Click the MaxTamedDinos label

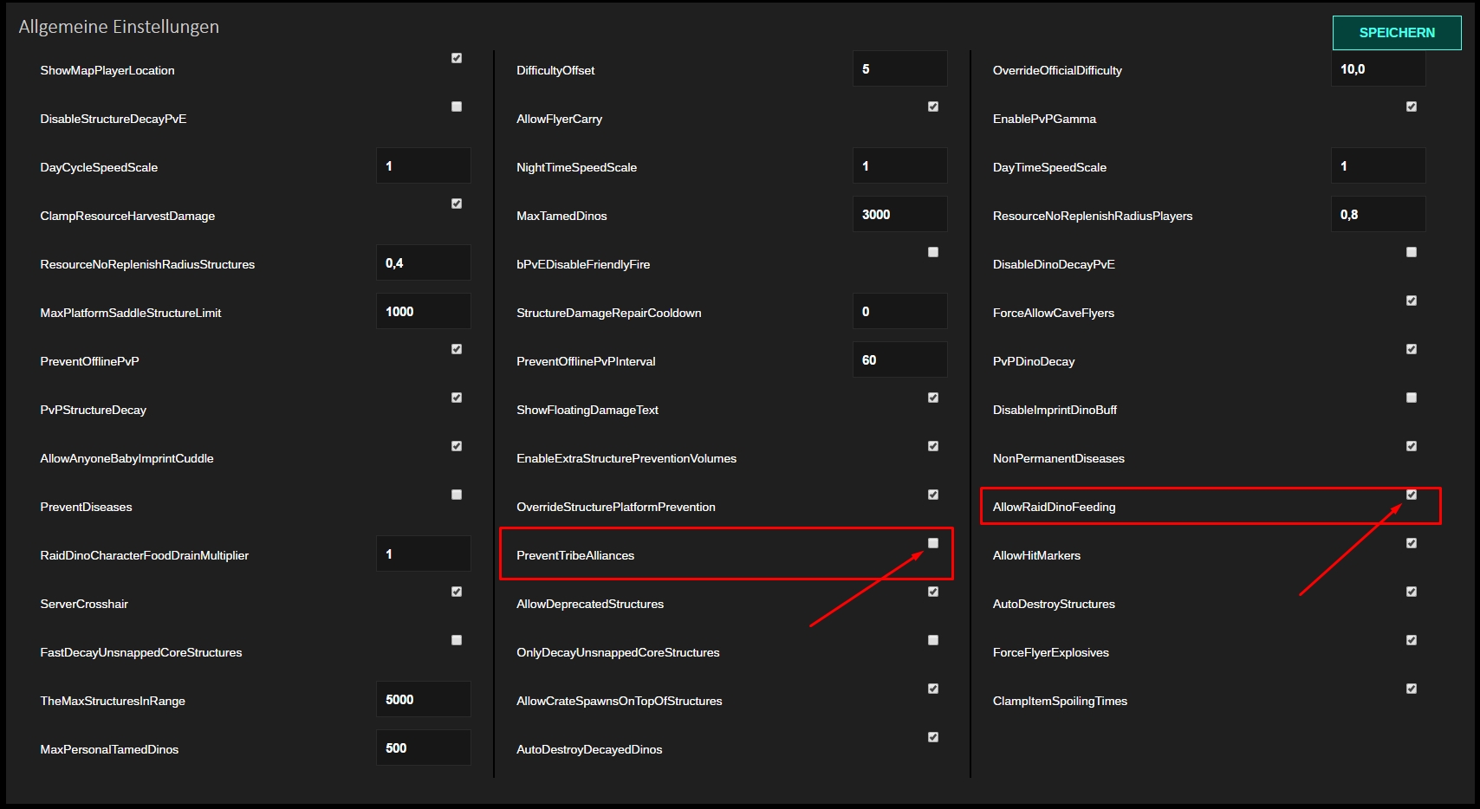tap(561, 216)
